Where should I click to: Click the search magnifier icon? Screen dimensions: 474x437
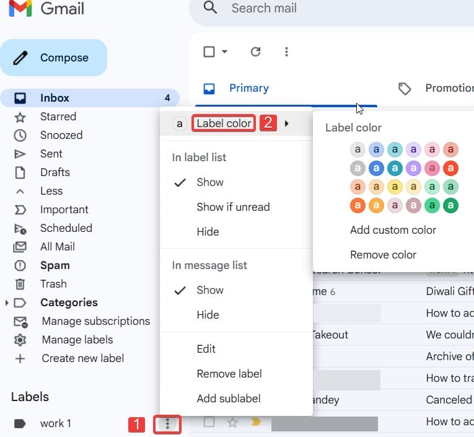[211, 8]
